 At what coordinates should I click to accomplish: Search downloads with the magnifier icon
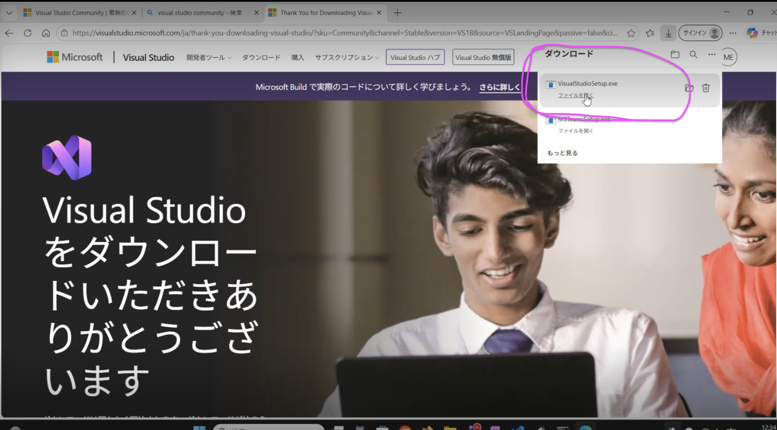pyautogui.click(x=693, y=54)
